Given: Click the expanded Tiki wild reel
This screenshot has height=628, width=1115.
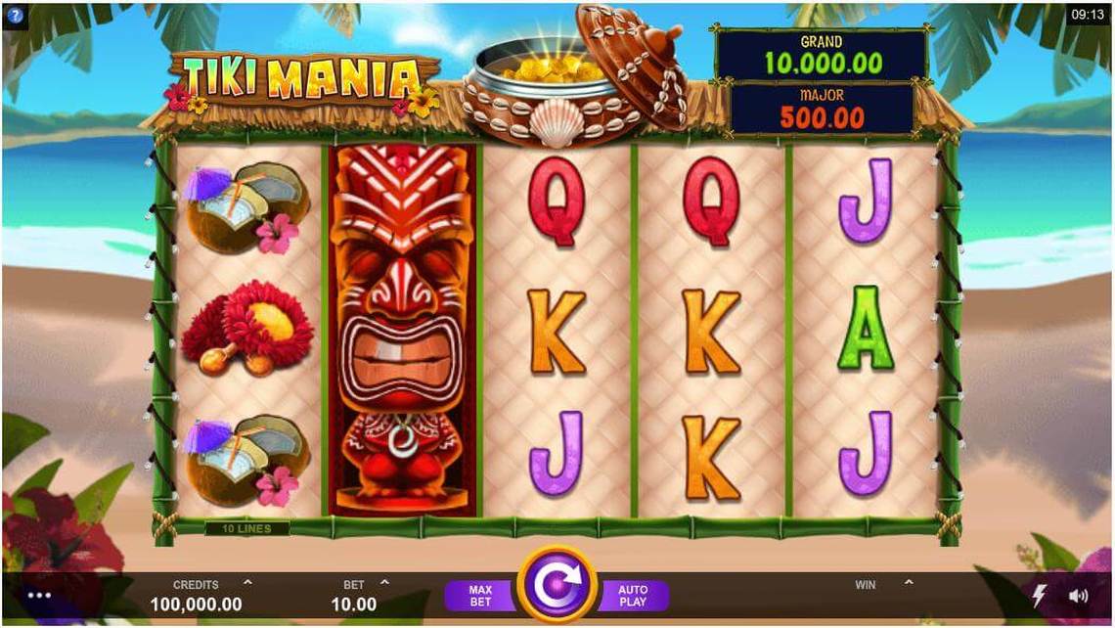Looking at the screenshot, I should (402, 330).
